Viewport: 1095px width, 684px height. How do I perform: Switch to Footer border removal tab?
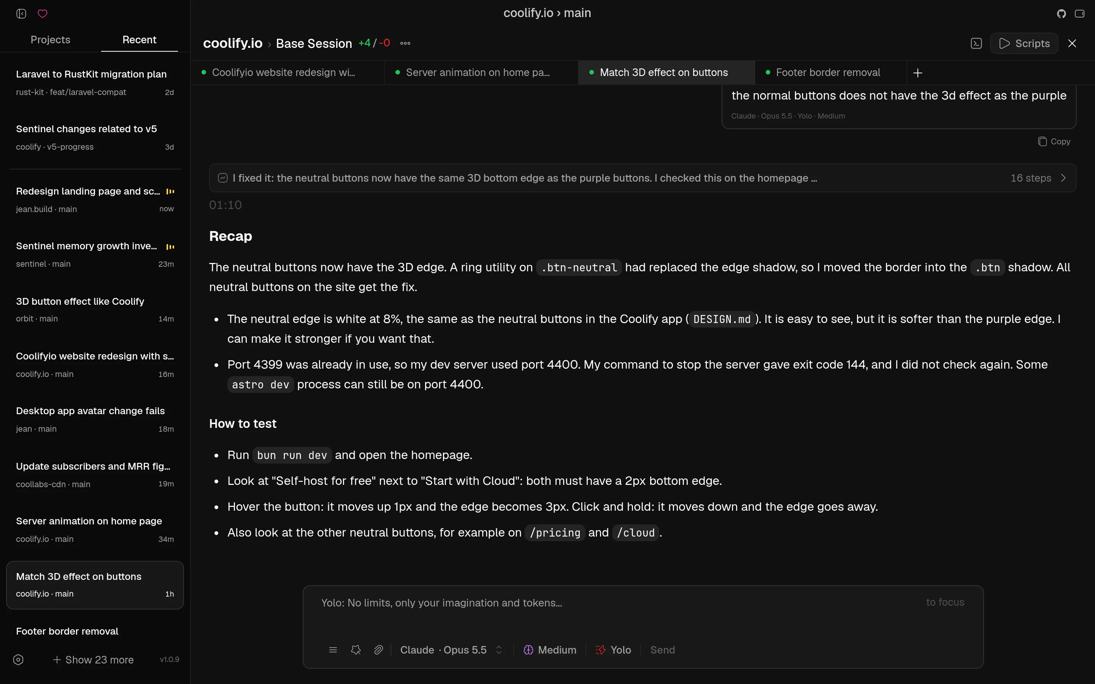point(828,72)
